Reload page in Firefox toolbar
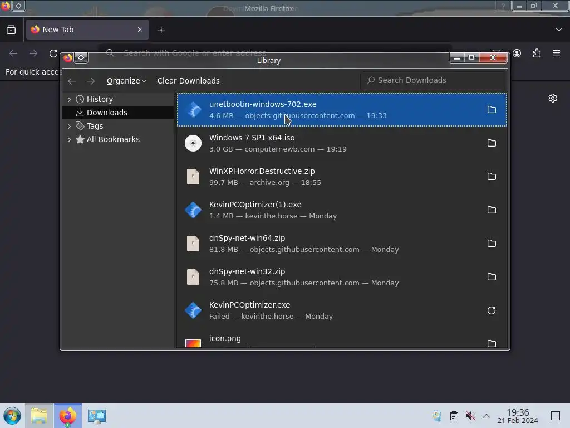Screen dimensions: 570x428 pos(53,53)
